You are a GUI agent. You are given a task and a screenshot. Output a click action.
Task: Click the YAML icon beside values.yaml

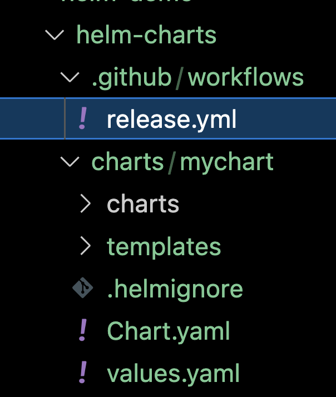[x=83, y=373]
